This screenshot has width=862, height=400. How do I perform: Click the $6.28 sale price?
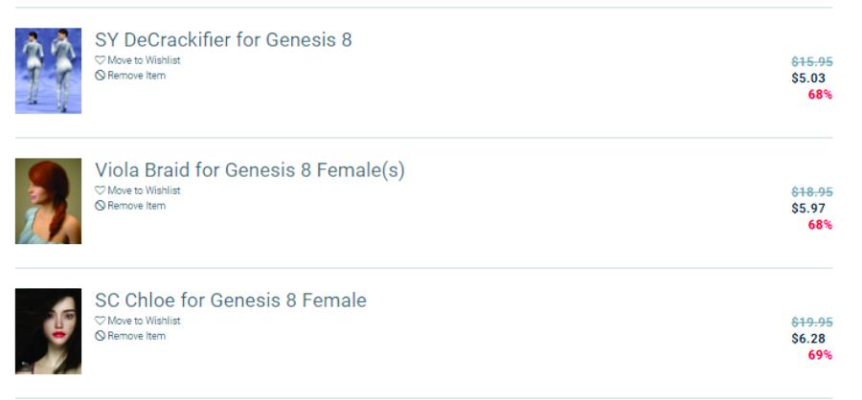pyautogui.click(x=811, y=339)
